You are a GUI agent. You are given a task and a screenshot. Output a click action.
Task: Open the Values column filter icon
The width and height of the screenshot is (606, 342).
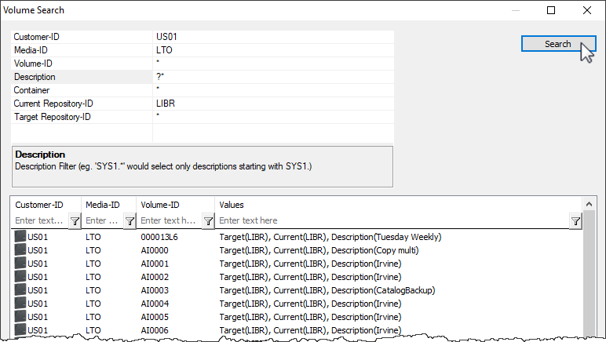click(575, 220)
